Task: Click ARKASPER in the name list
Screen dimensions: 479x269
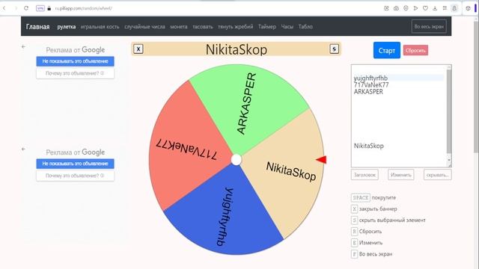Action: tap(368, 92)
